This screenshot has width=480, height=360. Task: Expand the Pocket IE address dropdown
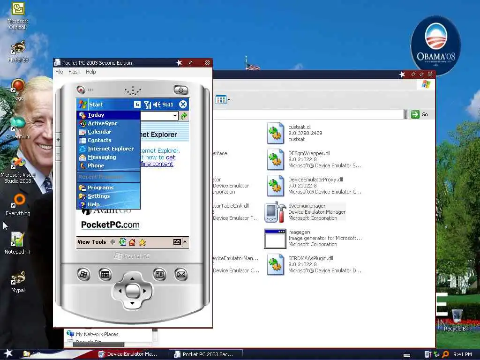175,116
